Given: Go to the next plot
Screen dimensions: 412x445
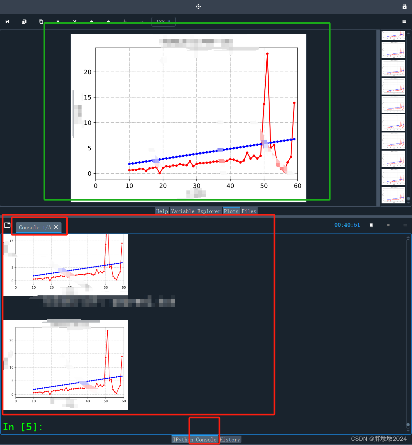Looking at the screenshot, I should (108, 21).
